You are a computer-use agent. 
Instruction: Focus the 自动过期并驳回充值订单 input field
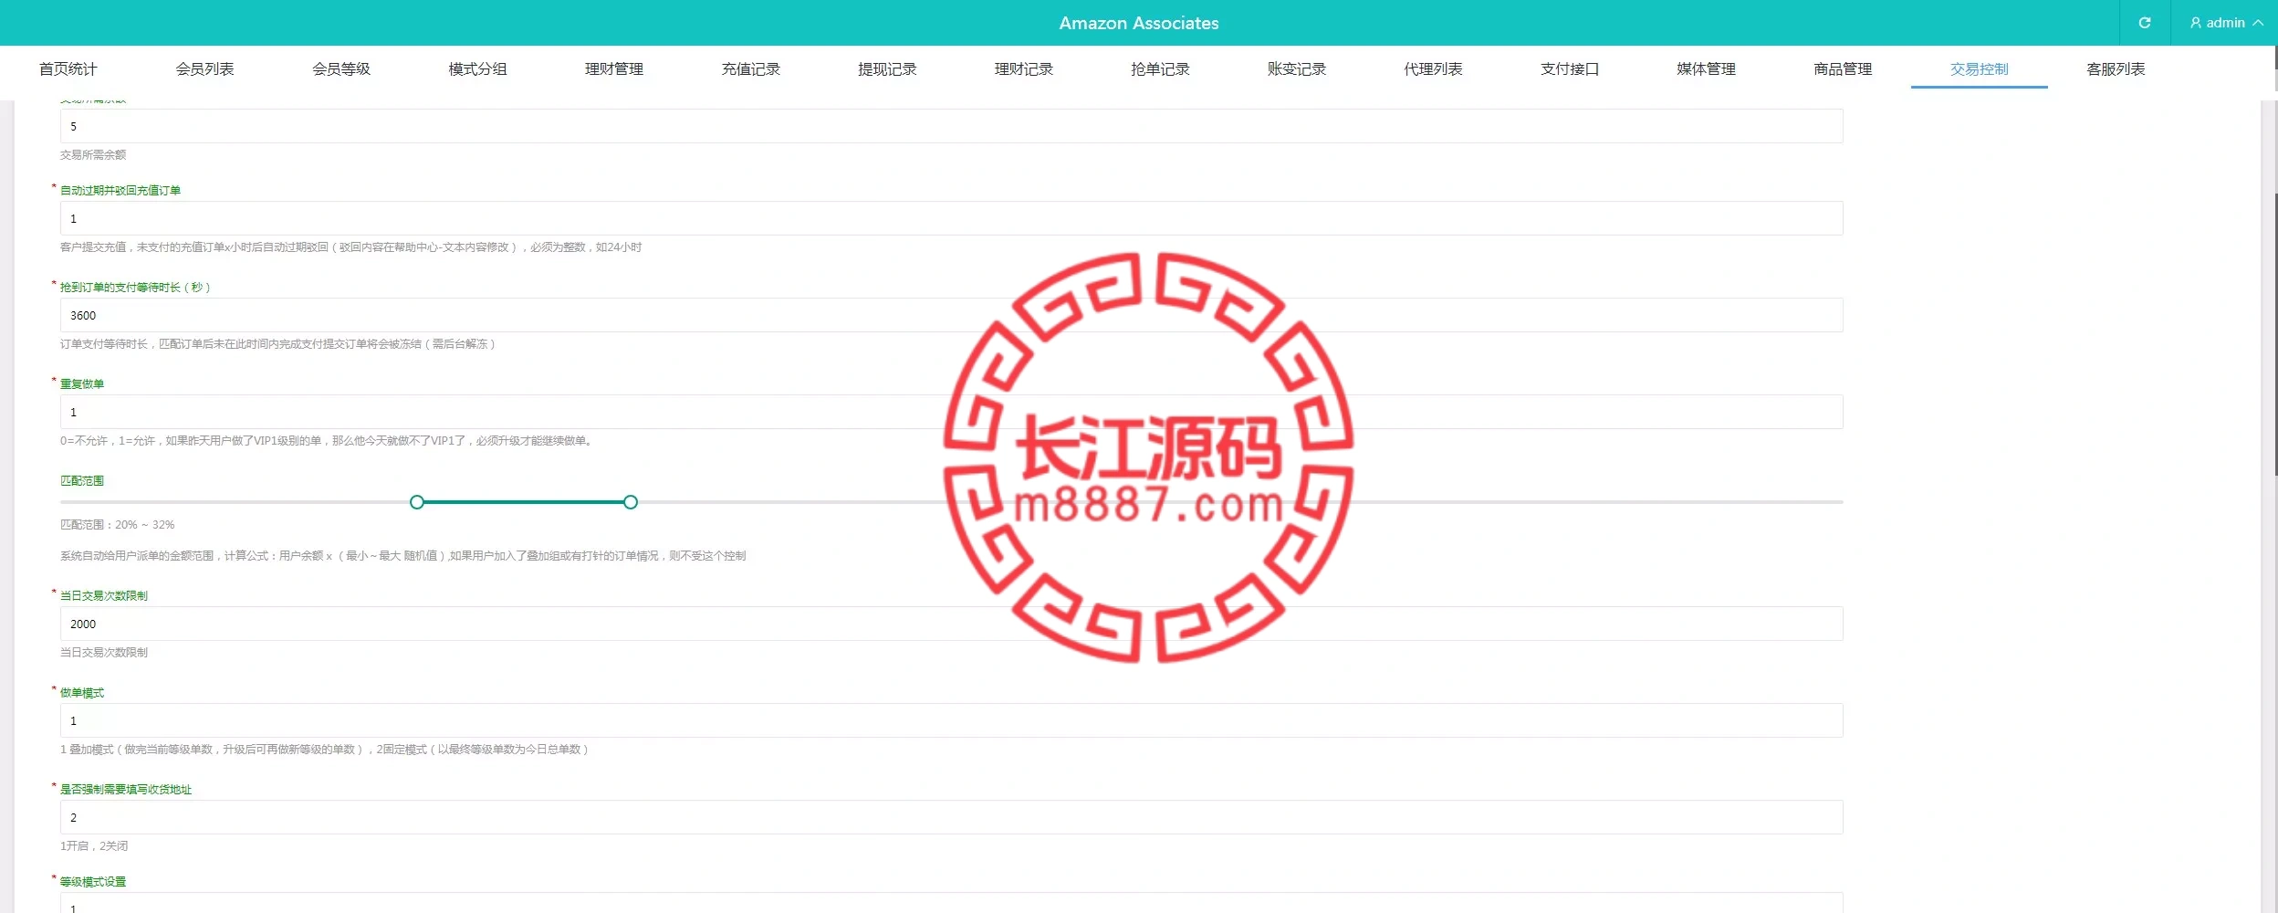[x=952, y=218]
